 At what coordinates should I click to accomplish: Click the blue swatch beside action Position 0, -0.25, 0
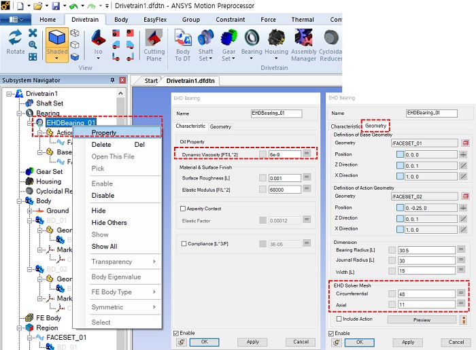[x=400, y=208]
